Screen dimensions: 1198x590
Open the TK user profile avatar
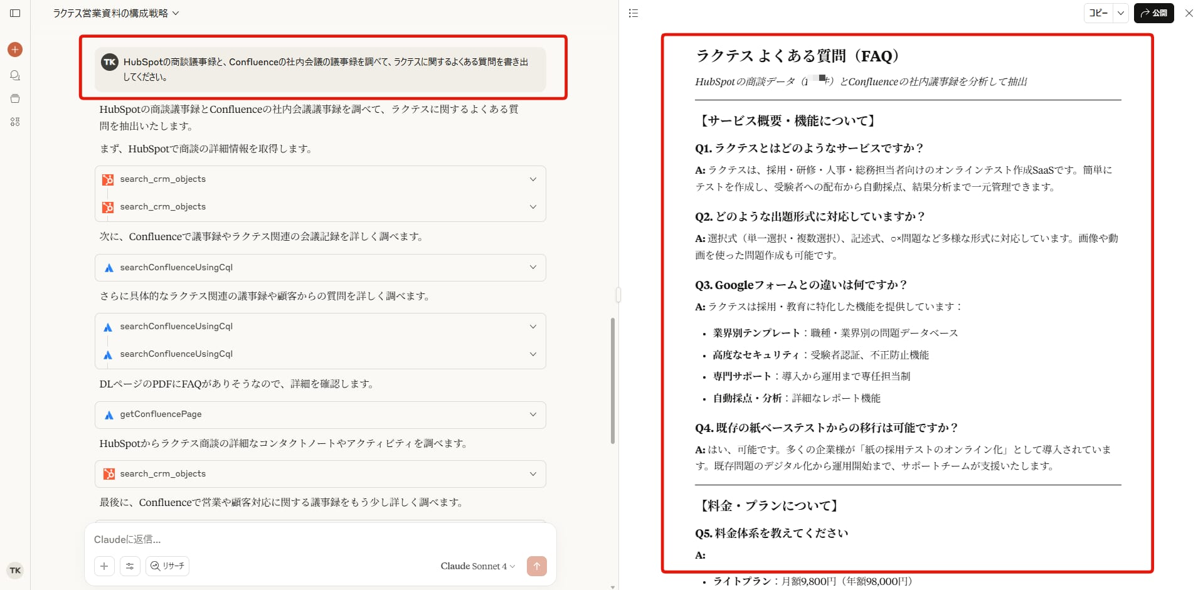15,571
